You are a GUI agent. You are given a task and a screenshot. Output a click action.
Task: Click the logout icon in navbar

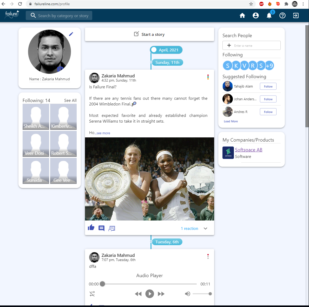point(296,16)
